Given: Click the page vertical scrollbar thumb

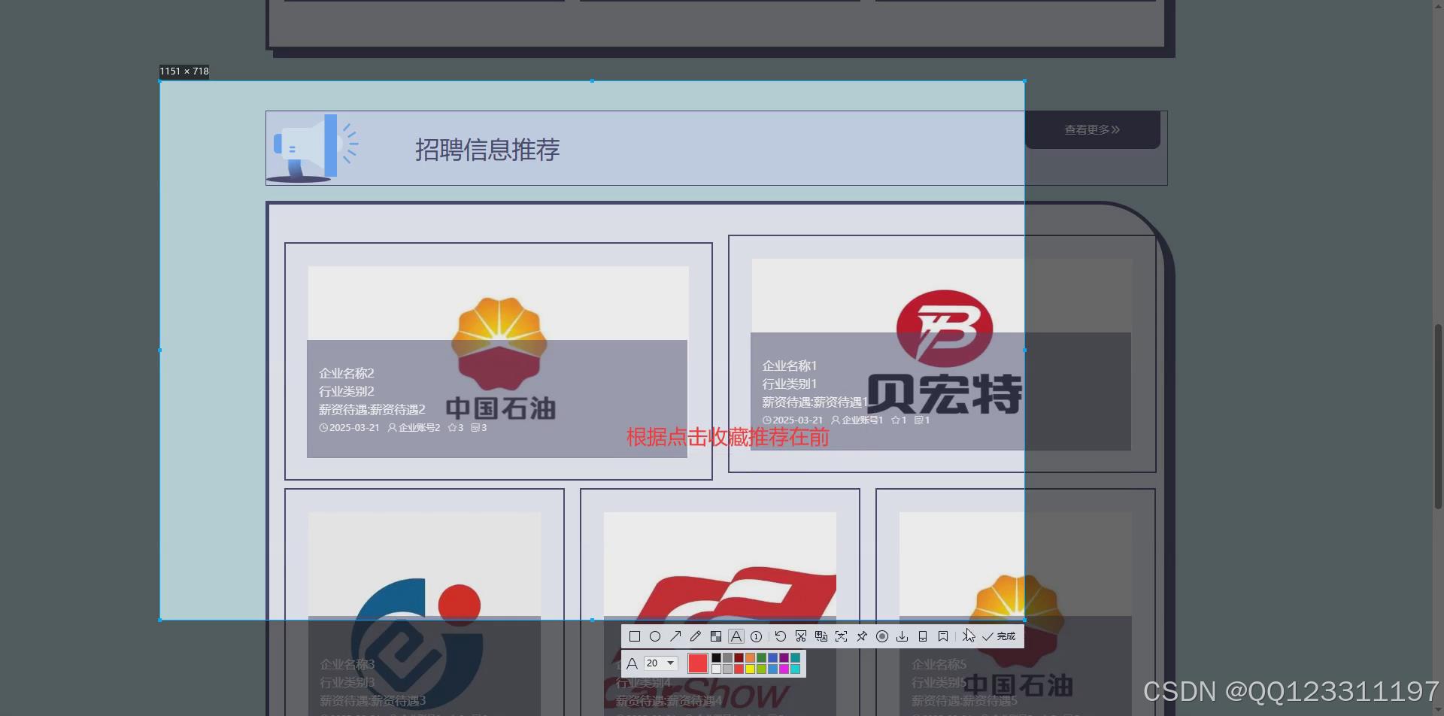Looking at the screenshot, I should (x=1439, y=417).
